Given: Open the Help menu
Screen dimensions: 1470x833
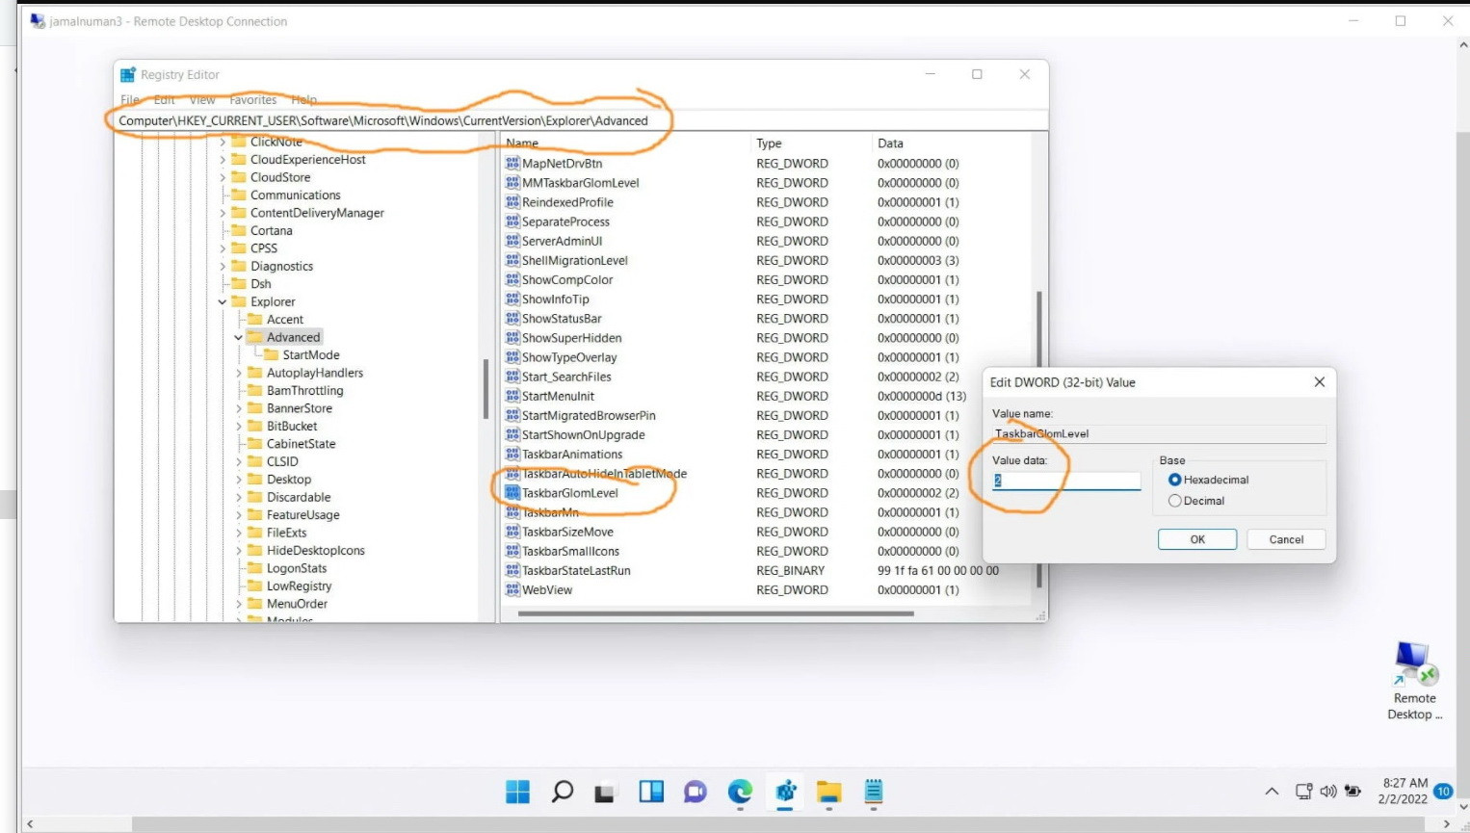Looking at the screenshot, I should pos(304,100).
